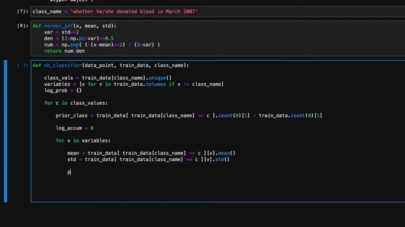Screen dimensions: 405x227
Task: Click the 'var = std**2' line
Action: point(61,32)
